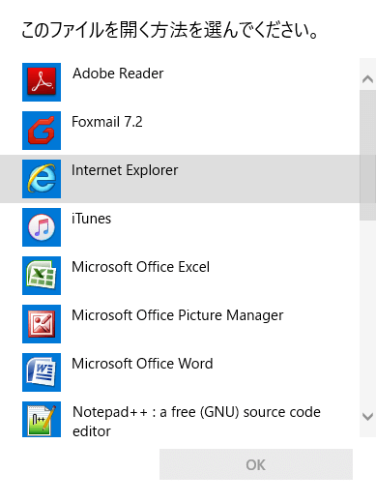376x503 pixels.
Task: Select Microsoft Office Excel label
Action: tap(140, 267)
